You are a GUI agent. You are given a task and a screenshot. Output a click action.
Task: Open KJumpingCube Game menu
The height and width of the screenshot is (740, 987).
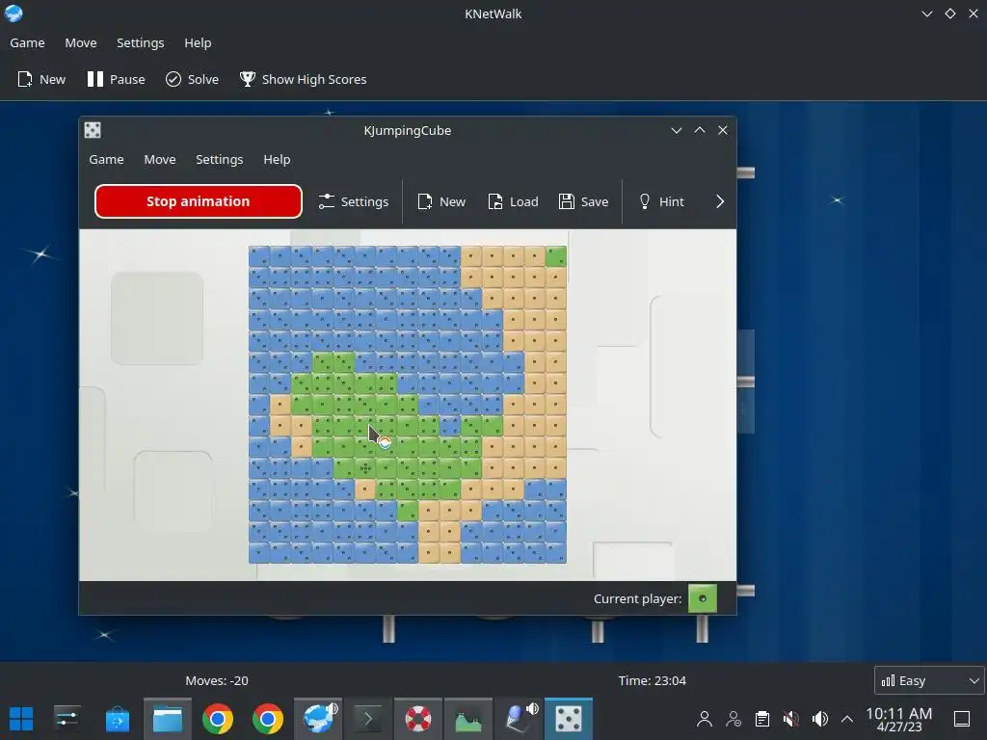tap(106, 159)
